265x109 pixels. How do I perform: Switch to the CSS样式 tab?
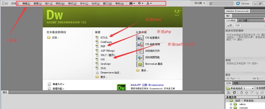click(231, 20)
